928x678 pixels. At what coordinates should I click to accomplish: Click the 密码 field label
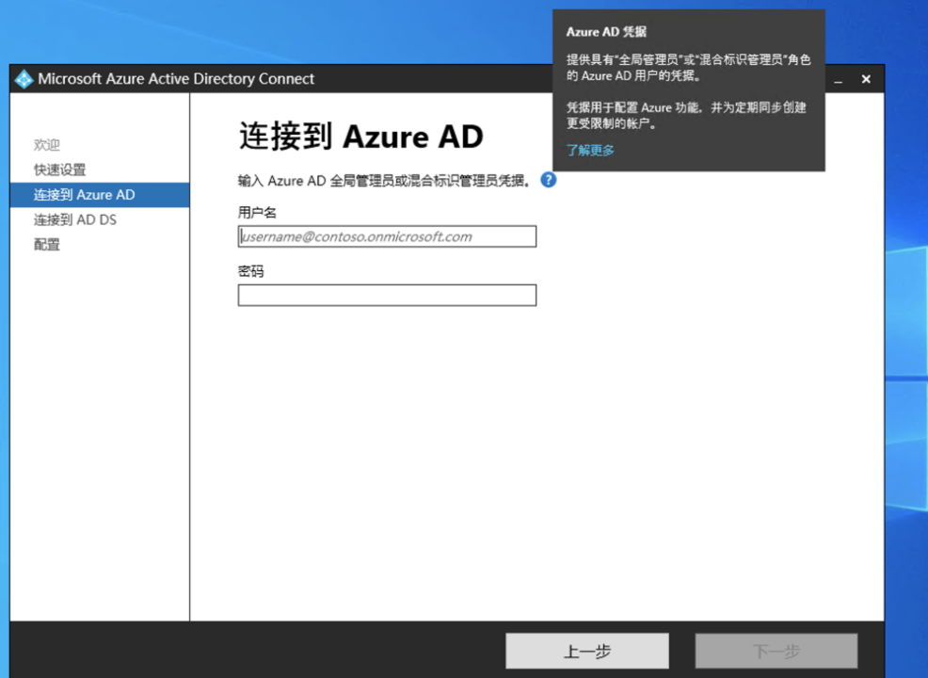(251, 270)
